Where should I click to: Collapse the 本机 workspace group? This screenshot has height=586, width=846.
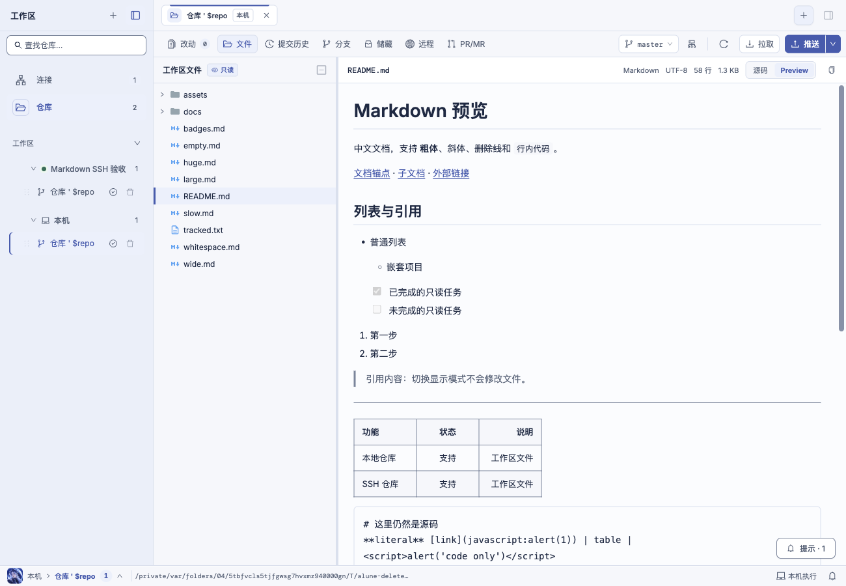pos(34,221)
